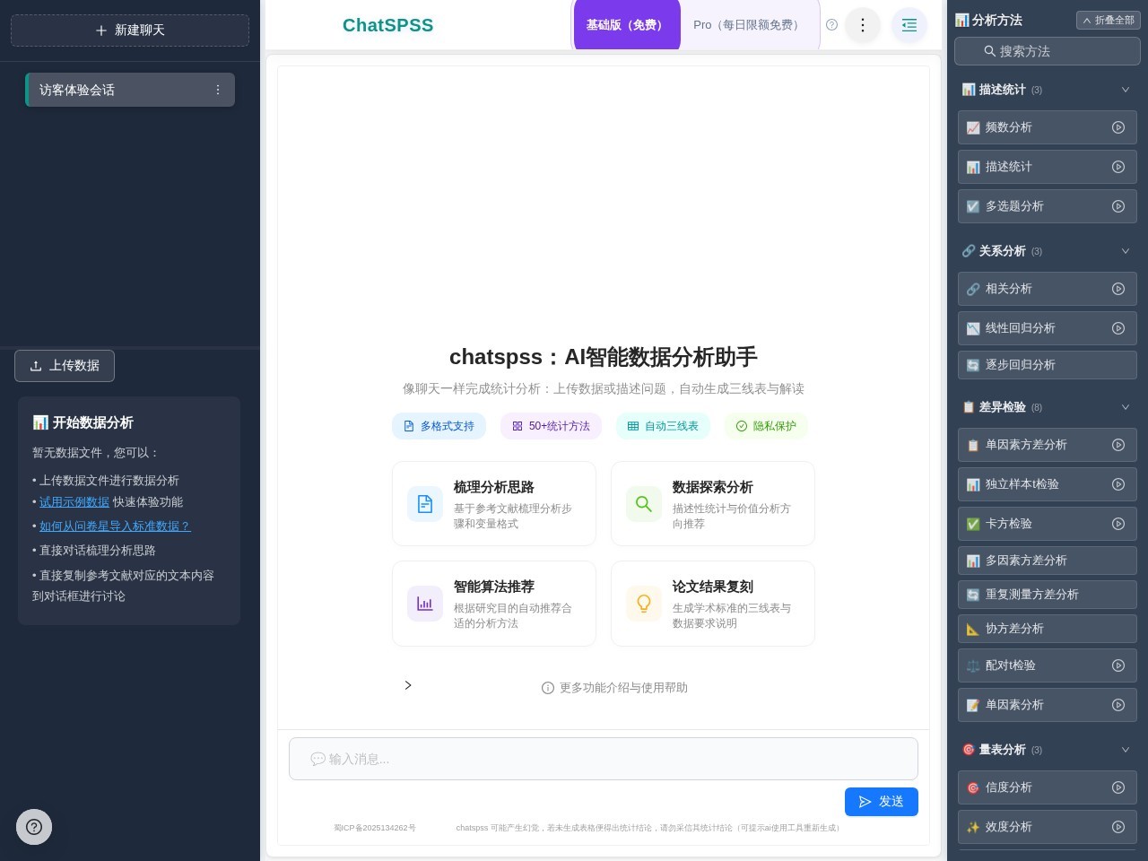The height and width of the screenshot is (861, 1148).
Task: Run 效度分析 via its play icon
Action: click(1118, 827)
